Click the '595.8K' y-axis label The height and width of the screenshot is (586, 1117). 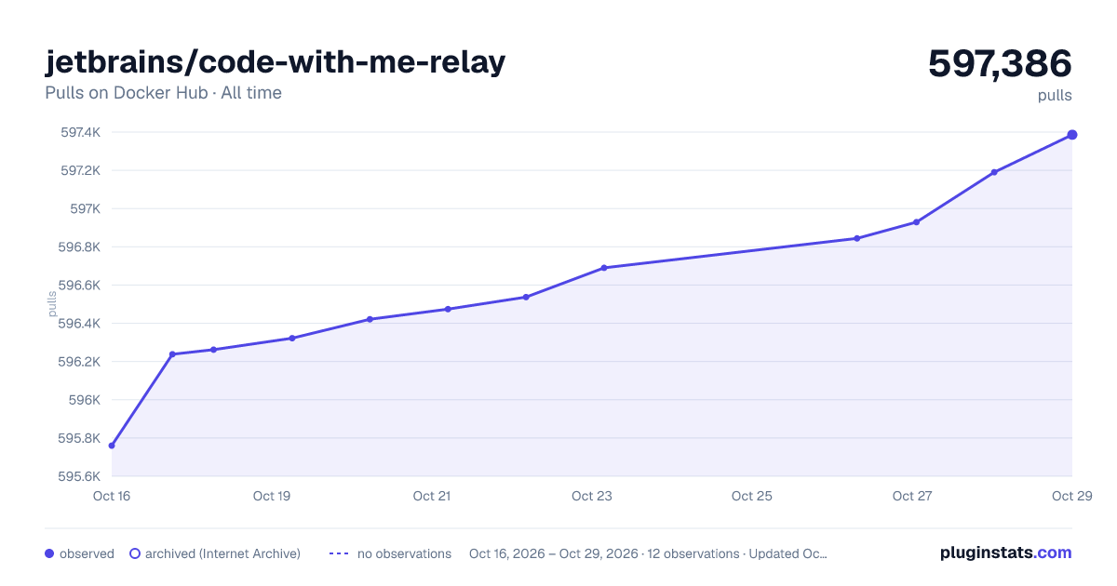click(80, 438)
